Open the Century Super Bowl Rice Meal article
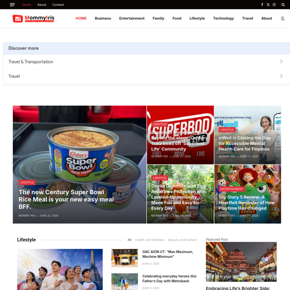The image size is (290, 290). point(66,199)
